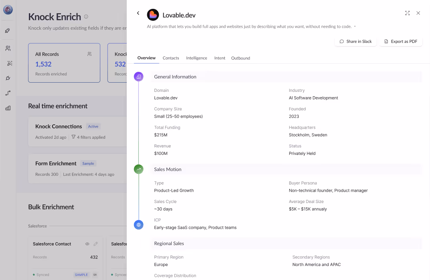Open the plug/integrations icon in the sidebar

click(8, 78)
